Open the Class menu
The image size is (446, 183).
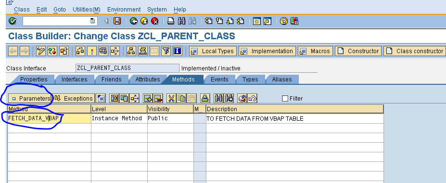(22, 10)
